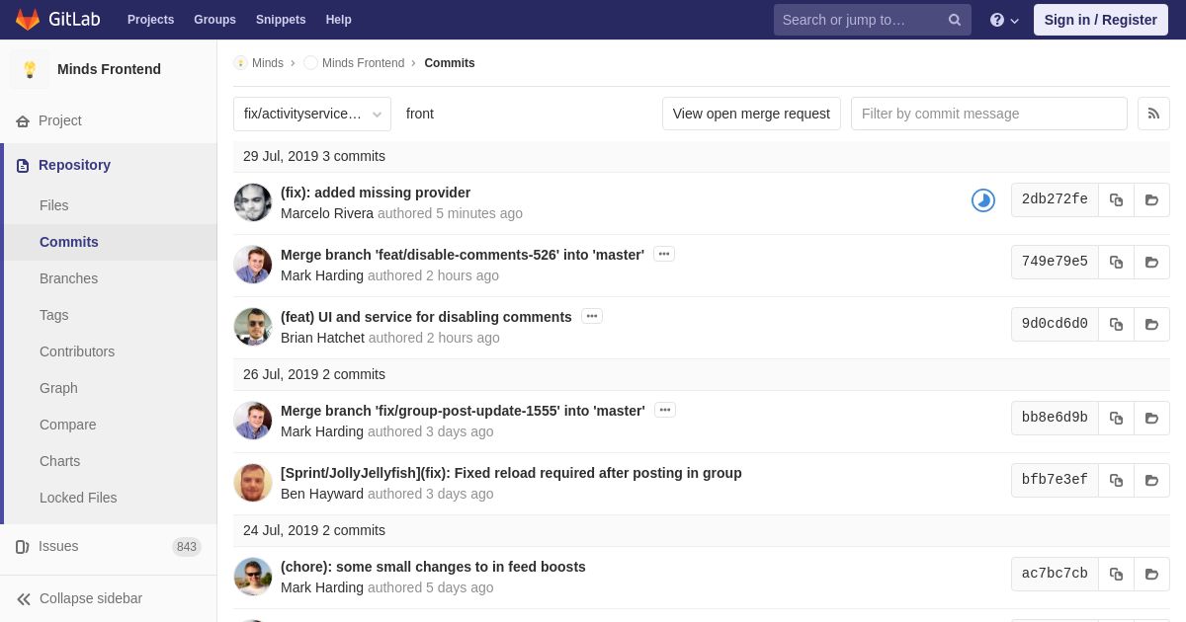
Task: Click the search magnifier icon
Action: point(955,20)
